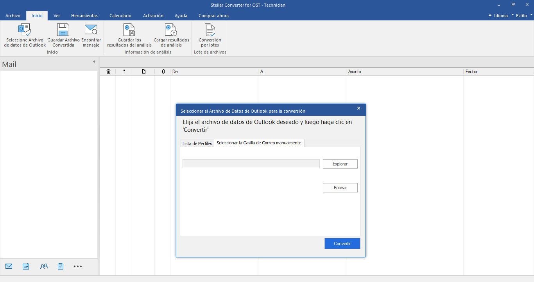Start Conversión por lotes
This screenshot has height=282, width=534.
[210, 35]
